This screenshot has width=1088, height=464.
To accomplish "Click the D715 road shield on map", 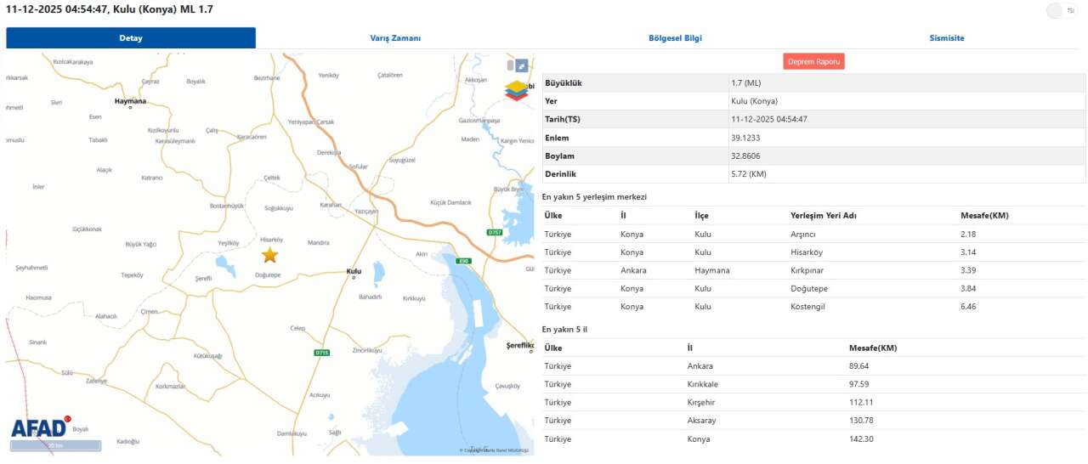I will point(321,353).
